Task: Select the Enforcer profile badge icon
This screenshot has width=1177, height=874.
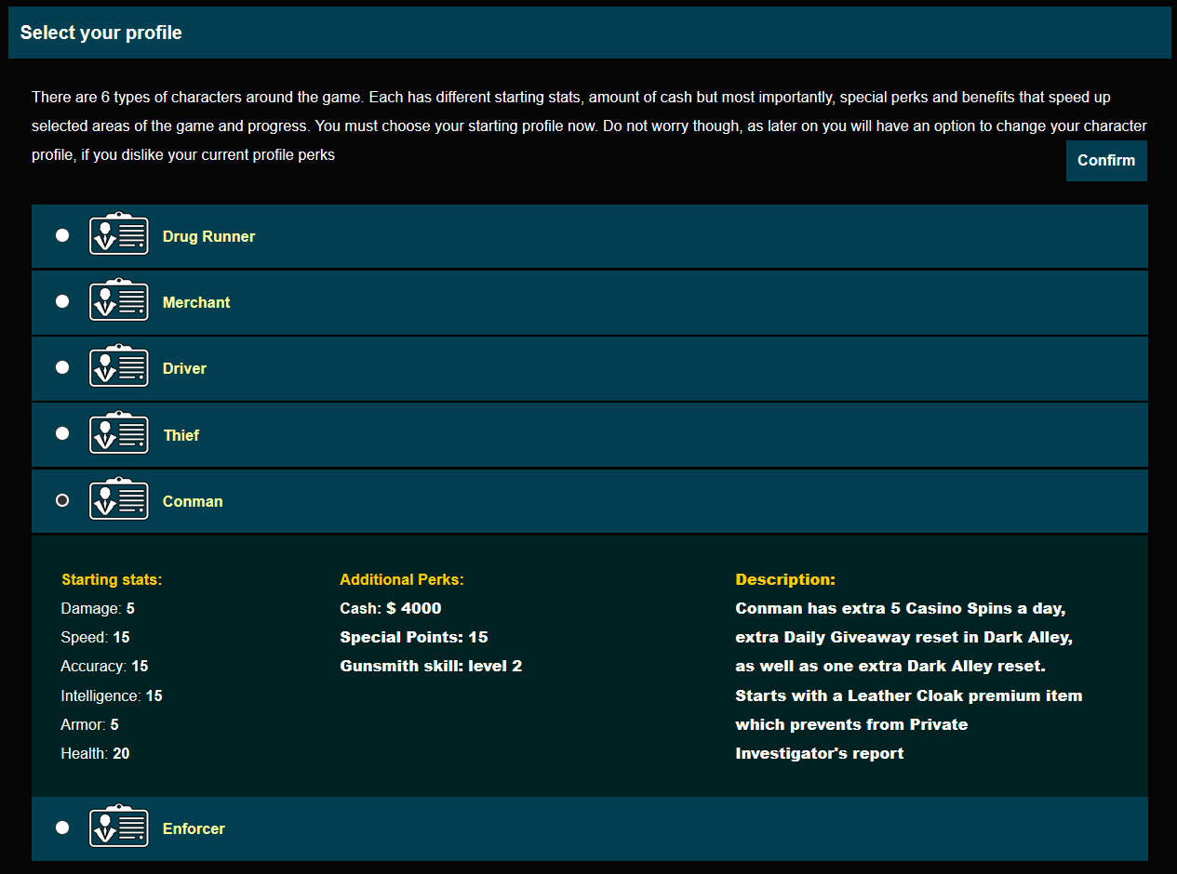Action: tap(119, 828)
